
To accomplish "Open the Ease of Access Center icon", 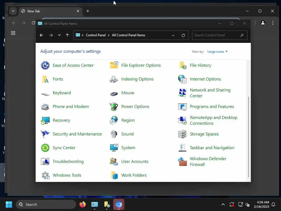I will click(45, 65).
